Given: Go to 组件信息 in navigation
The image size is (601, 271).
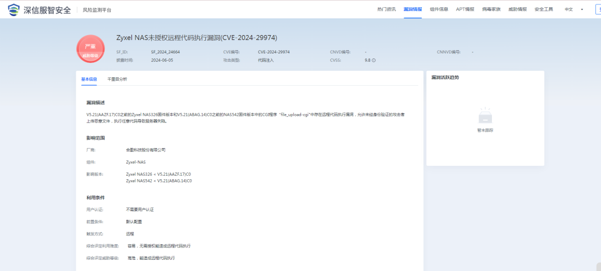Looking at the screenshot, I should coord(439,9).
